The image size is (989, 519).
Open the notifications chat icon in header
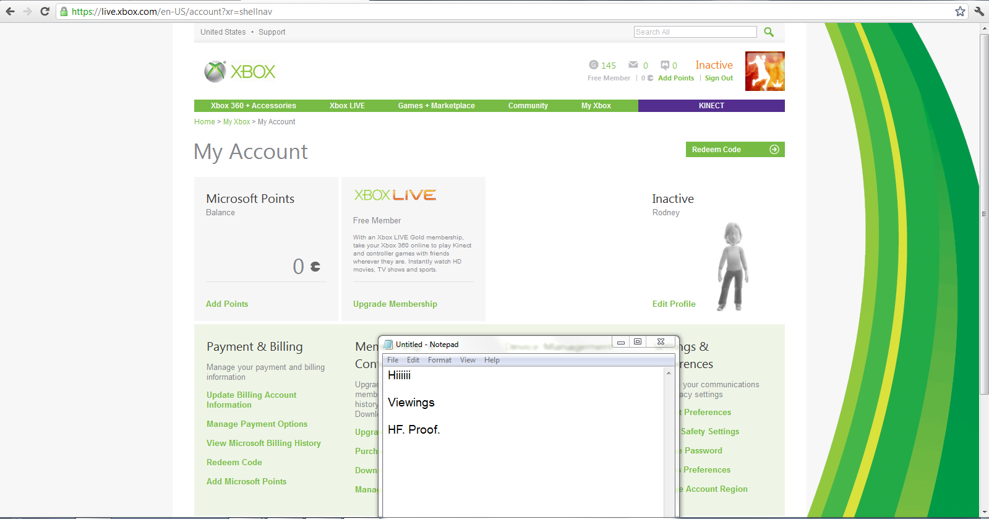(x=665, y=65)
